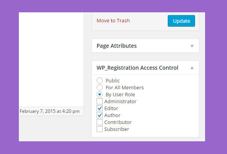Select the Public radio button
The width and height of the screenshot is (227, 154).
point(100,80)
